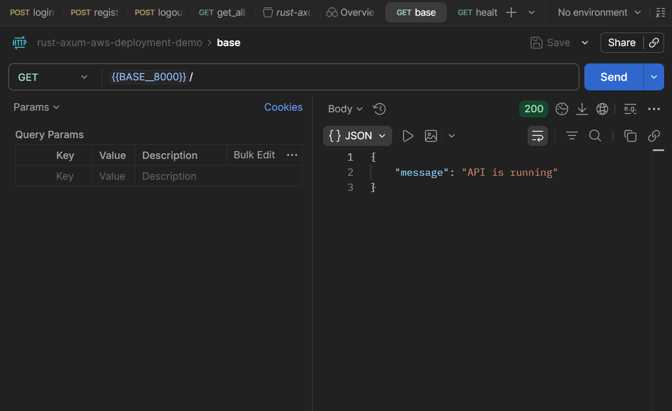This screenshot has width=672, height=411.
Task: Open the Overview tab
Action: tap(351, 12)
